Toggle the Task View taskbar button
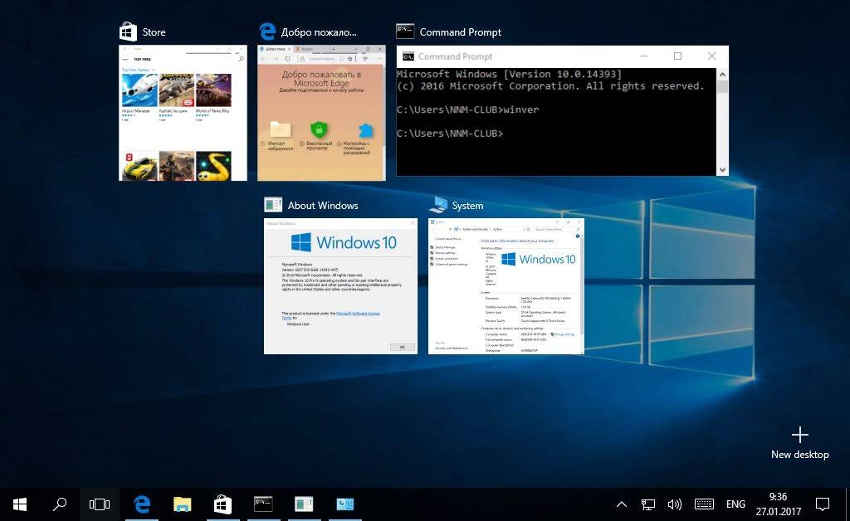Viewport: 850px width, 521px height. (x=100, y=504)
